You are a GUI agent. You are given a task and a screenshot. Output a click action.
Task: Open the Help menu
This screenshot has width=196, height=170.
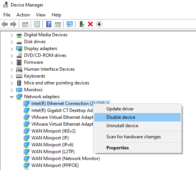pos(56,15)
